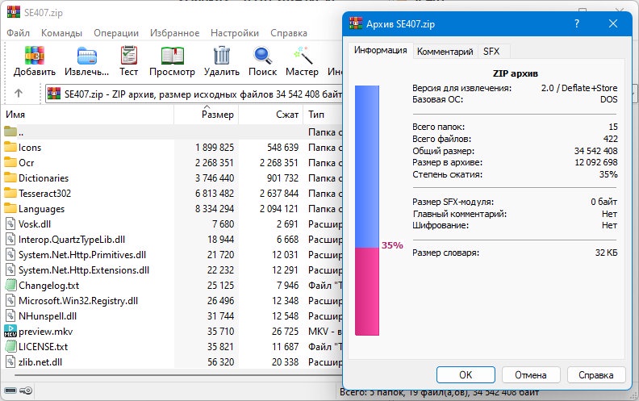Sort by the Размер column header
This screenshot has width=639, height=401.
click(x=207, y=115)
